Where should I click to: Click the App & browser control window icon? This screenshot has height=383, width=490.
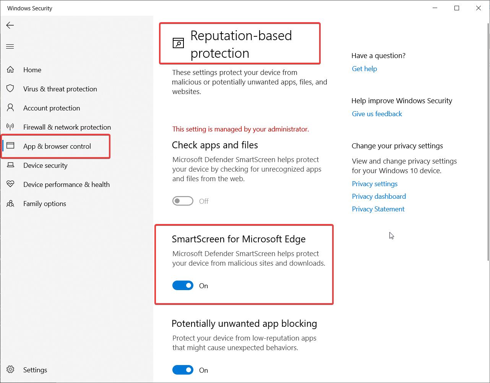pos(10,146)
